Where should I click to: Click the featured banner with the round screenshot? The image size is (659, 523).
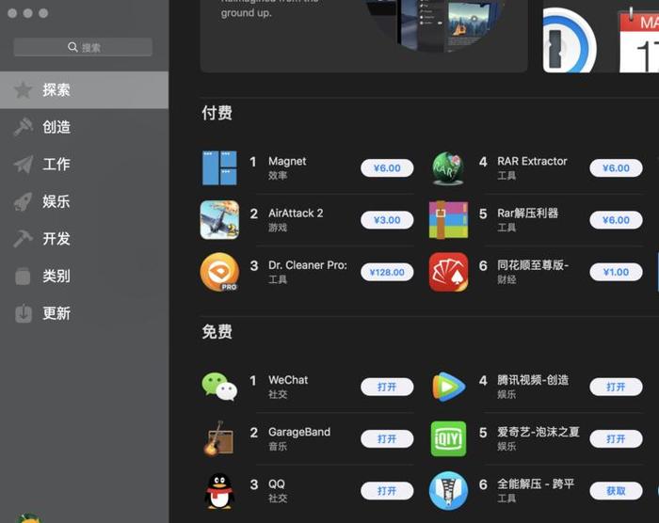(x=364, y=36)
